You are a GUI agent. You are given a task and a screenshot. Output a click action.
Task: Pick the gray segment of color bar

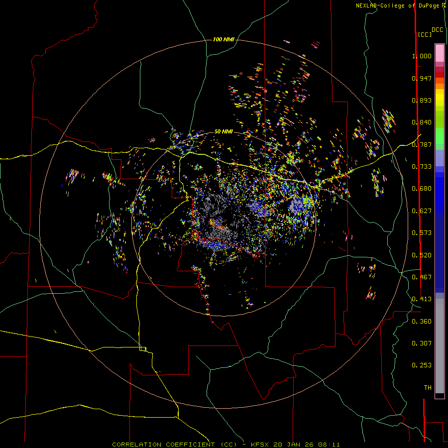(x=440, y=346)
